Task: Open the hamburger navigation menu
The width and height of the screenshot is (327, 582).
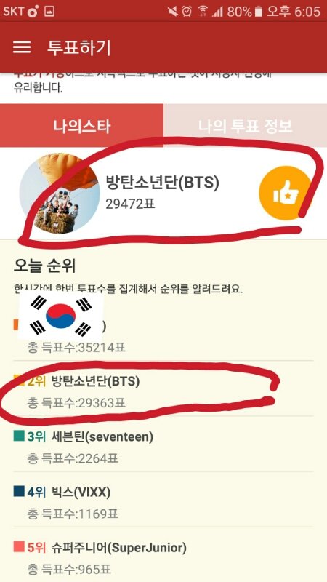Action: [22, 47]
